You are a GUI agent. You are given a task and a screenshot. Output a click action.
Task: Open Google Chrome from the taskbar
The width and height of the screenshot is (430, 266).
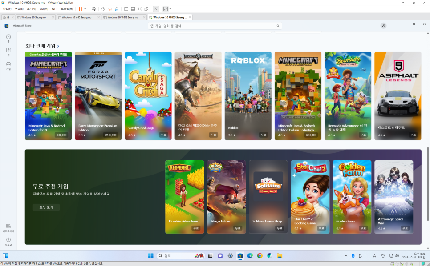pyautogui.click(x=260, y=256)
